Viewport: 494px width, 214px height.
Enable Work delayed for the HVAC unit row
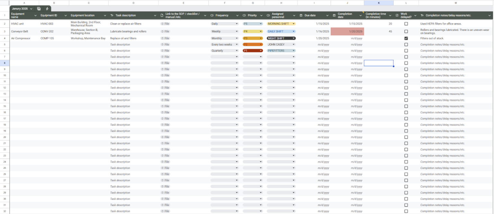point(406,23)
